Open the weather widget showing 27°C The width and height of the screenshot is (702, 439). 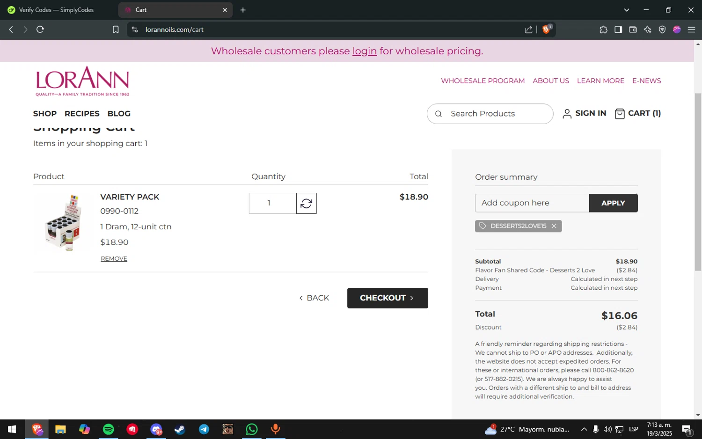(527, 429)
